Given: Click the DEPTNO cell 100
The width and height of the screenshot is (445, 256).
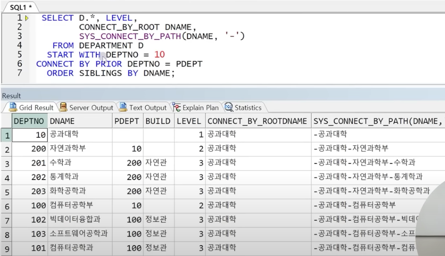Looking at the screenshot, I should (30, 206).
